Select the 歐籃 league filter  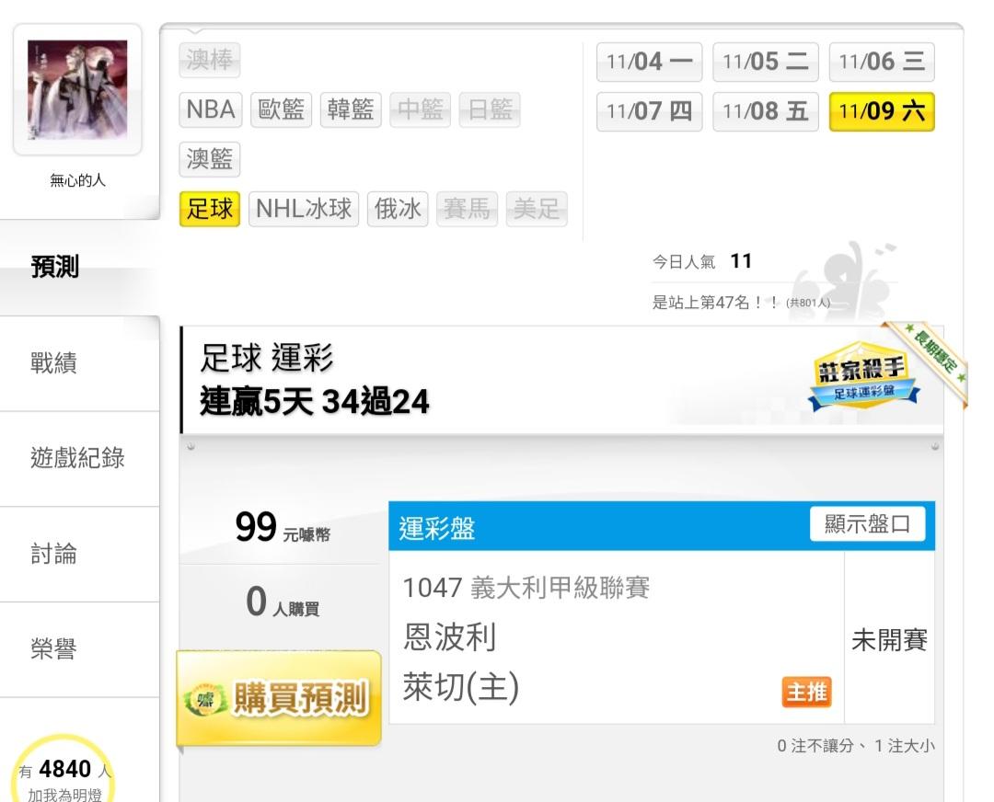281,109
